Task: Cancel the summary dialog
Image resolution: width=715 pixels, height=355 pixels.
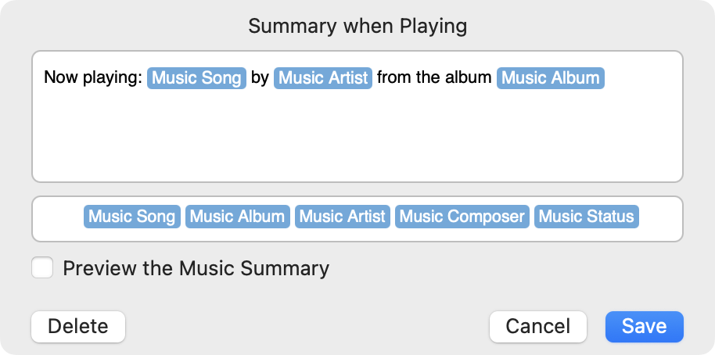Action: point(537,326)
